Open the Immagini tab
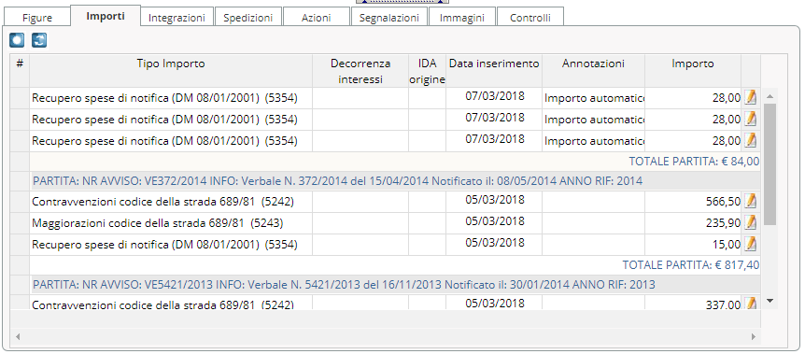Image resolution: width=805 pixels, height=354 pixels. [462, 18]
